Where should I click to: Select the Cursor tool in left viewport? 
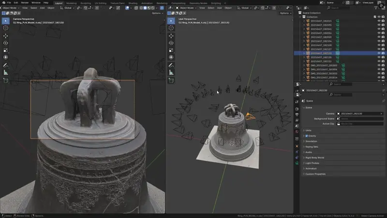tap(5, 28)
